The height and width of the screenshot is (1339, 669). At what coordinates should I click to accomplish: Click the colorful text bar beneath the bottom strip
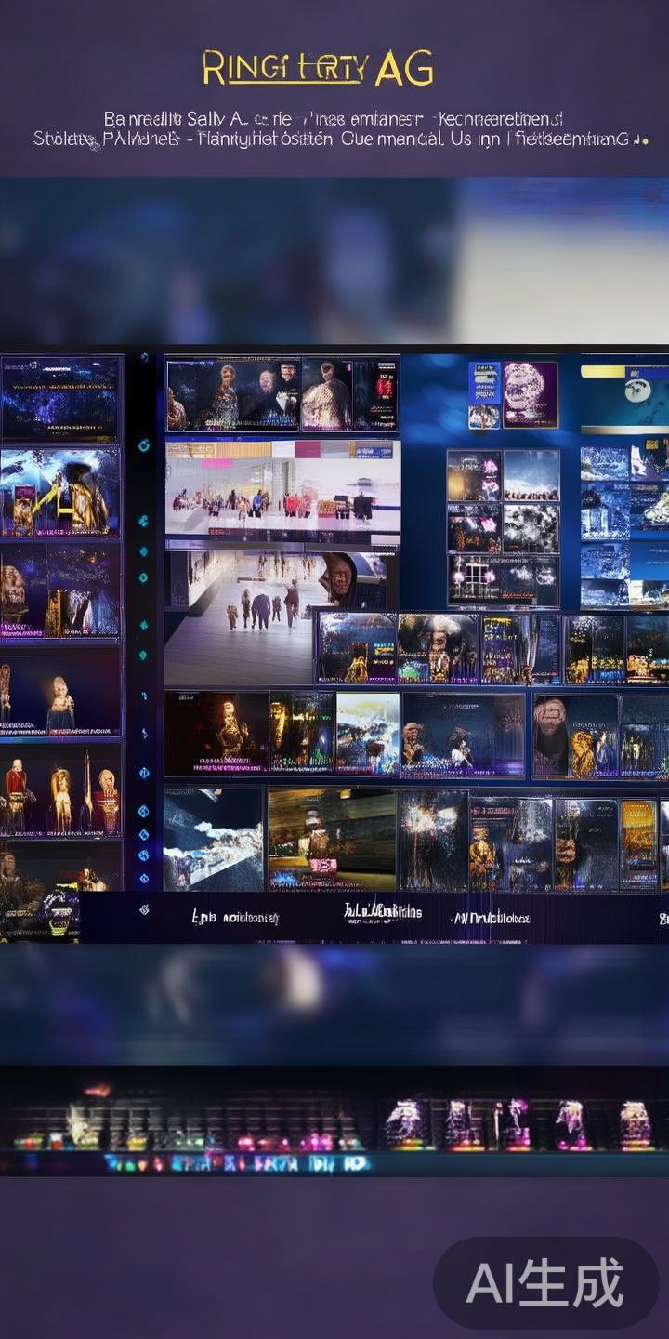point(237,1163)
